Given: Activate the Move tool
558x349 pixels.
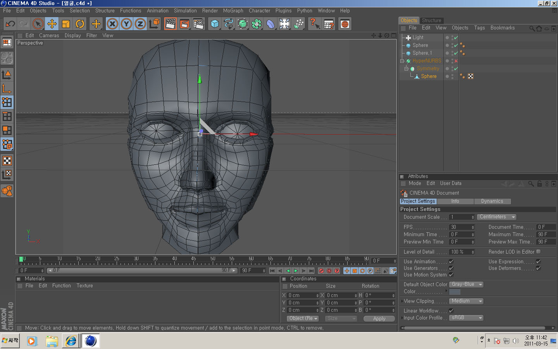Looking at the screenshot, I should coord(52,24).
